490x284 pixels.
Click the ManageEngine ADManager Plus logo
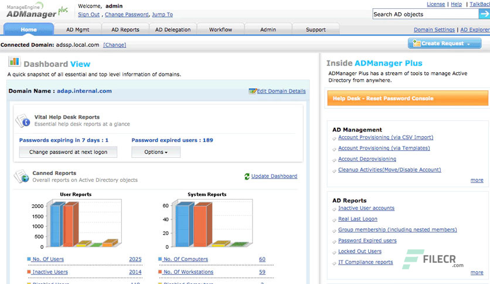tap(37, 11)
